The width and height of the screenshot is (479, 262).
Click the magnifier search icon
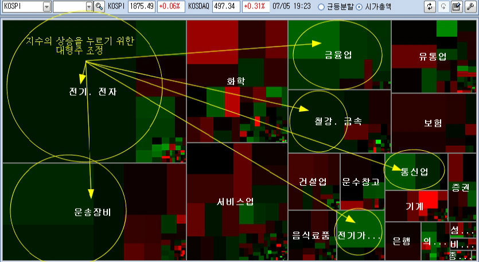coord(99,6)
